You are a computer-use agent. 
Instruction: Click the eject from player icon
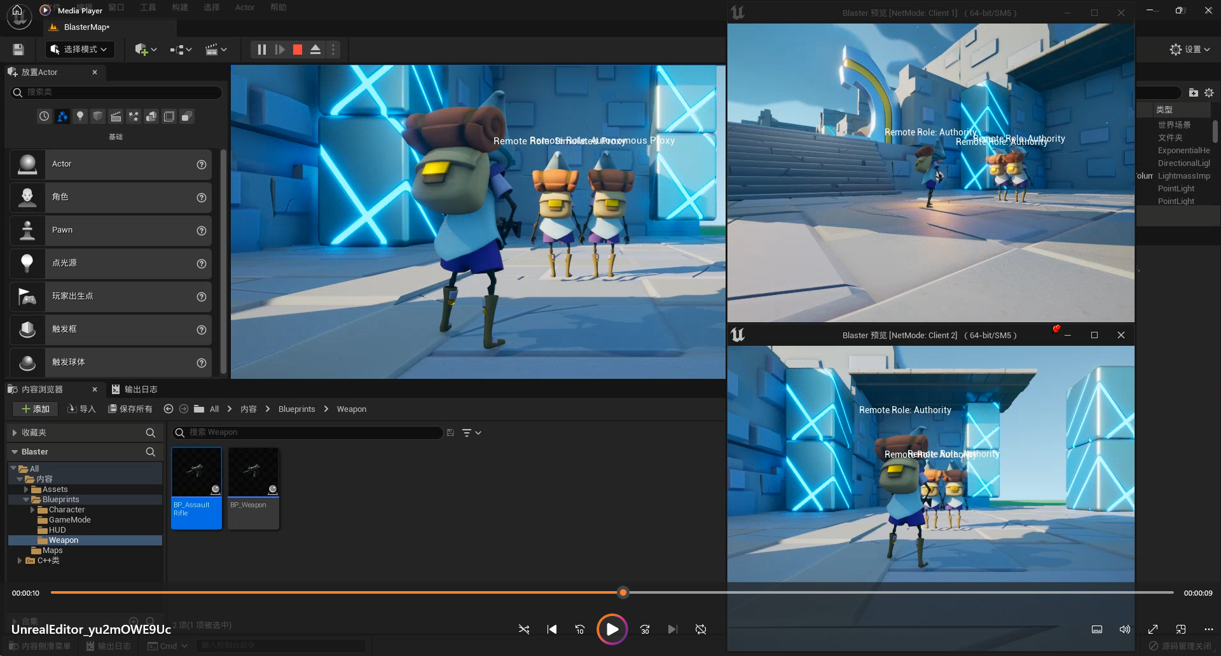[315, 50]
